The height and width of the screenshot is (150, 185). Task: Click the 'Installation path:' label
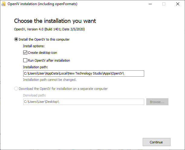[35, 67]
